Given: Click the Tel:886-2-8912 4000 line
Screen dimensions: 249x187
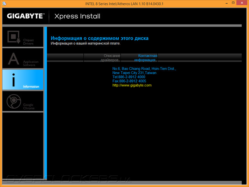Looking at the screenshot, I should pos(129,77).
